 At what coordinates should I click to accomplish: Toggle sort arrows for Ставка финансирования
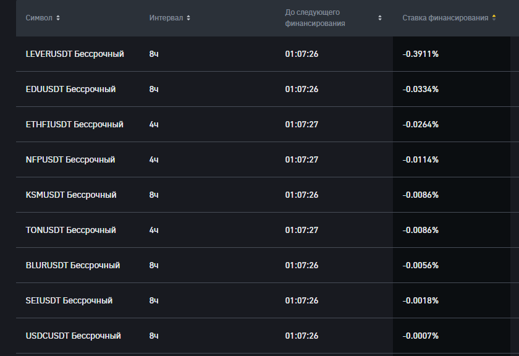[494, 18]
